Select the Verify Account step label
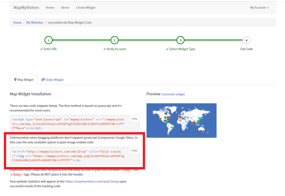This screenshot has height=196, width=285. point(114,49)
